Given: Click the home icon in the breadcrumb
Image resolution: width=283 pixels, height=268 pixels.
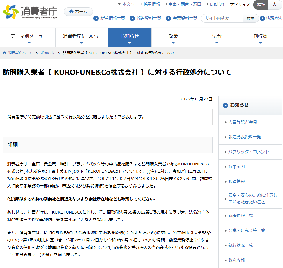Looking at the screenshot, I should coord(5,53).
